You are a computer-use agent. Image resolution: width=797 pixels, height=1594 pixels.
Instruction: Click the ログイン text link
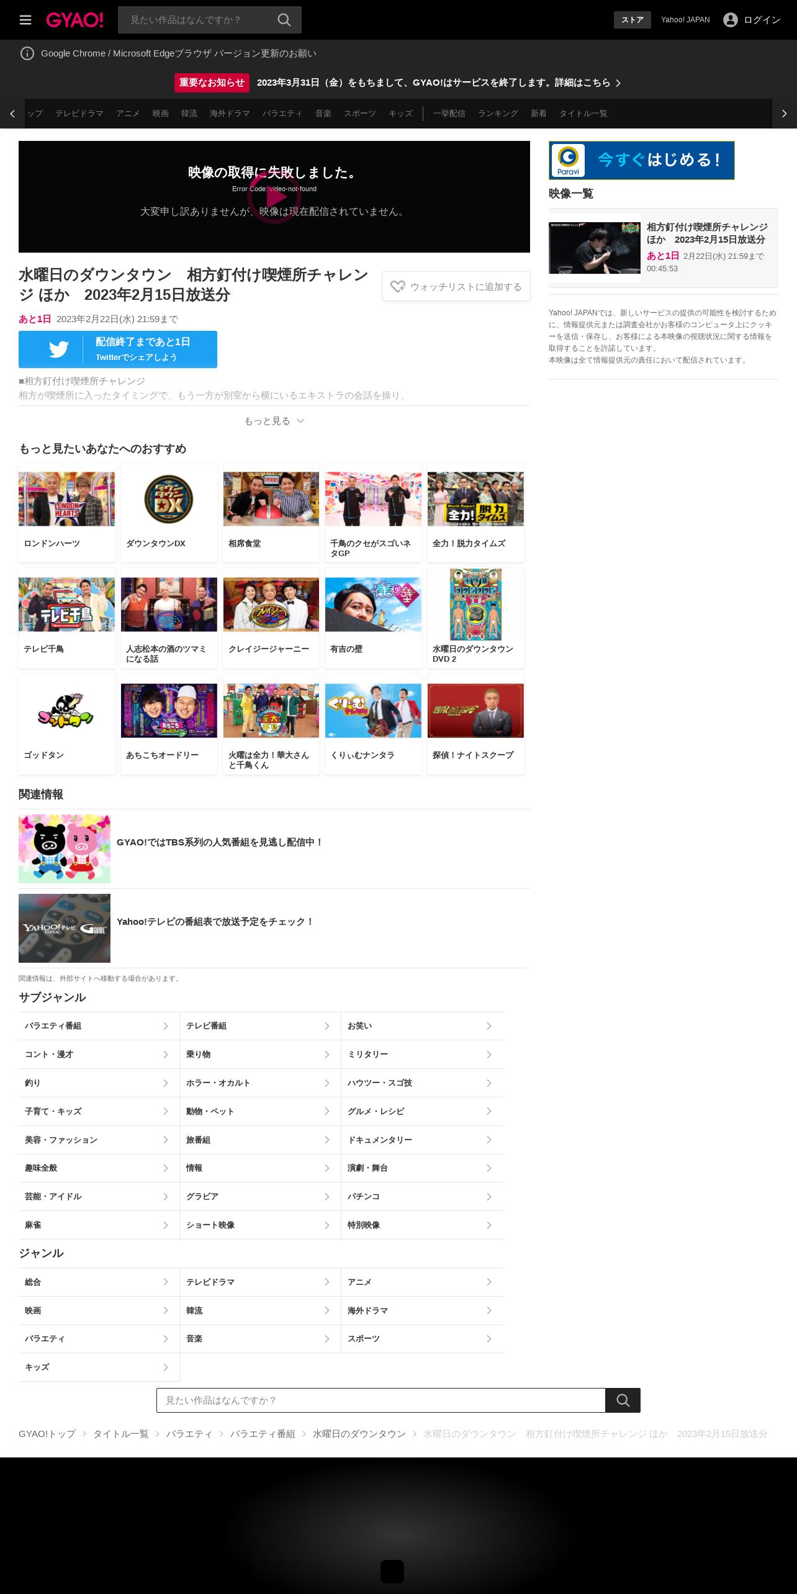762,20
